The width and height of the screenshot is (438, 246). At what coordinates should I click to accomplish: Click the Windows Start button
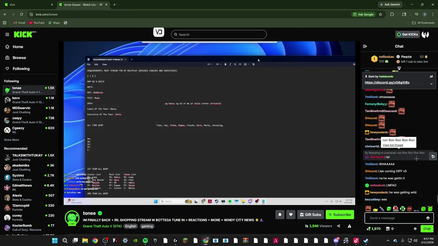(55, 241)
